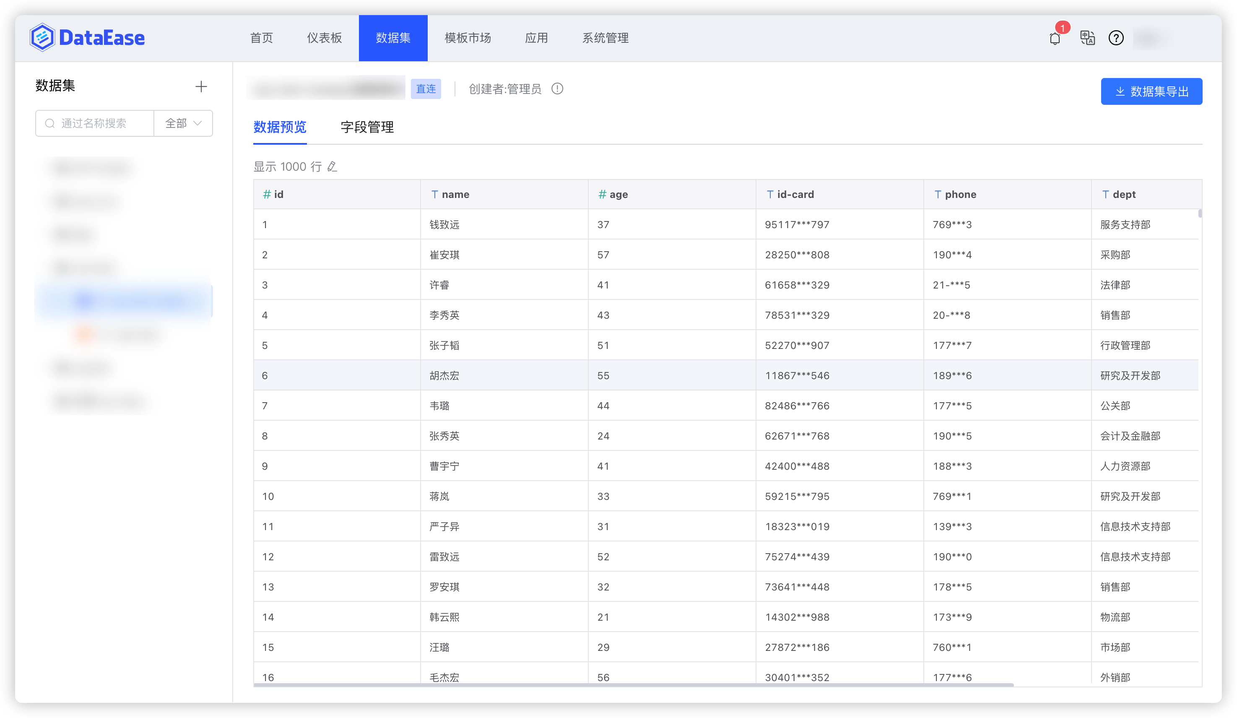The width and height of the screenshot is (1237, 718).
Task: Click the plus icon to add dataset
Action: pyautogui.click(x=201, y=87)
